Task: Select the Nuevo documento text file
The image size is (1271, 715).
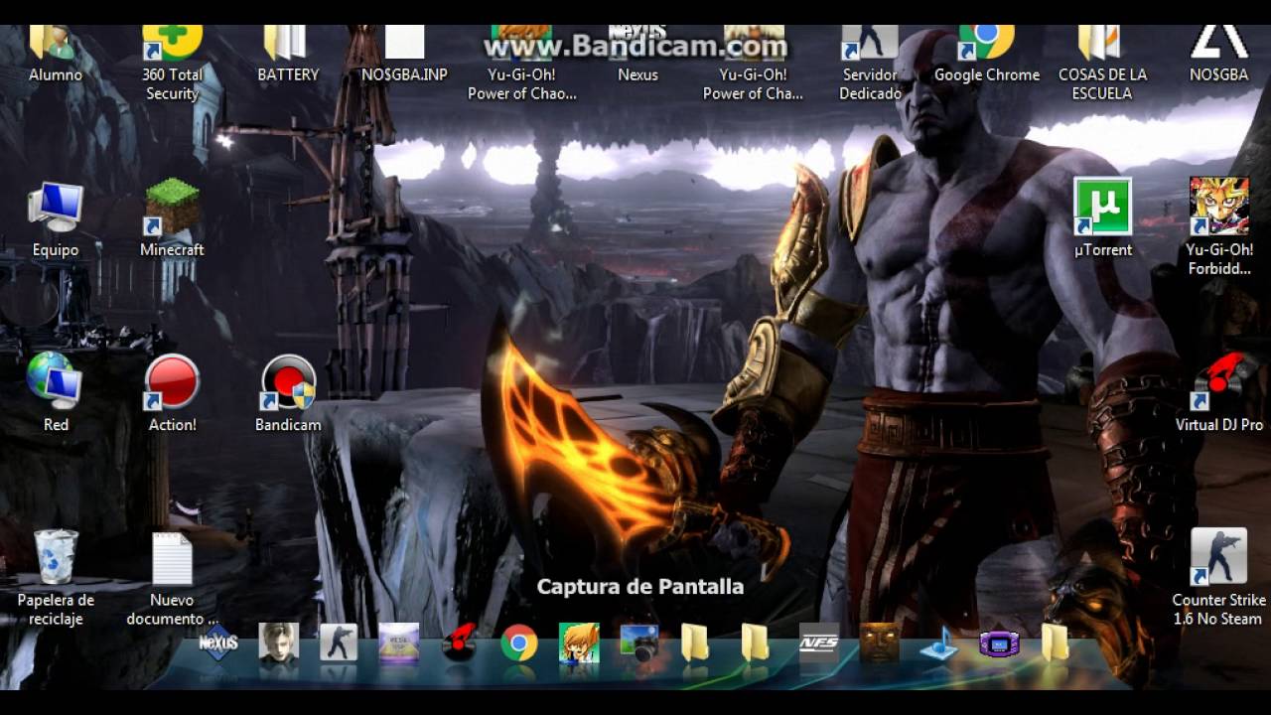Action: (x=172, y=580)
